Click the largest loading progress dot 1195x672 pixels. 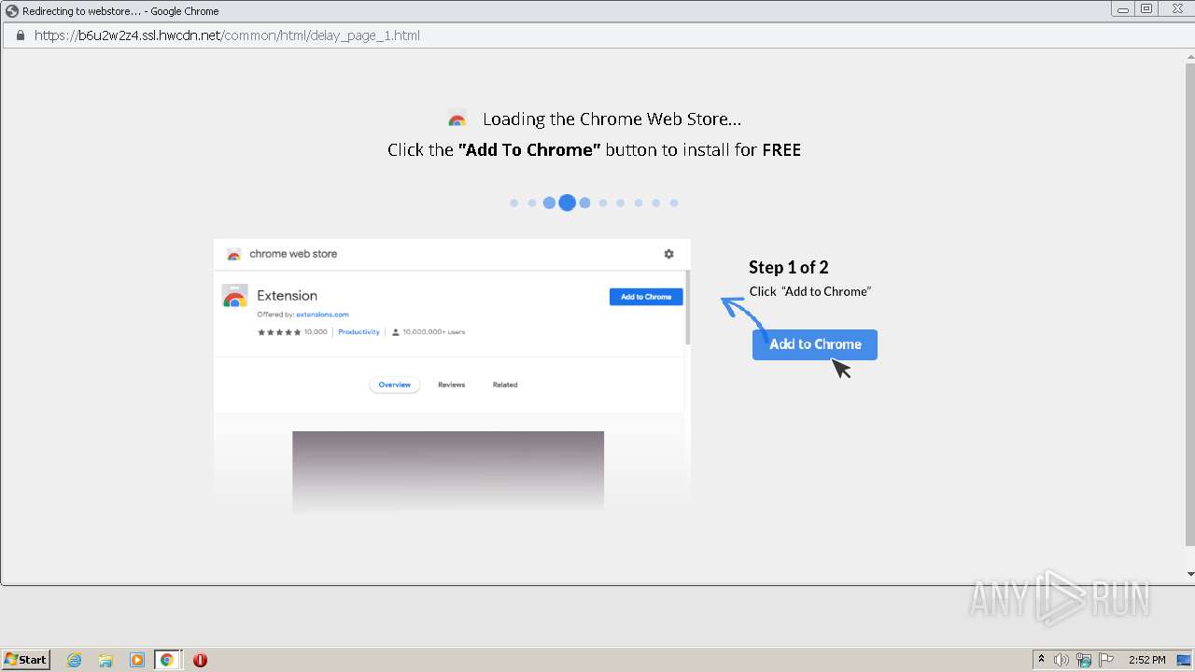tap(567, 203)
